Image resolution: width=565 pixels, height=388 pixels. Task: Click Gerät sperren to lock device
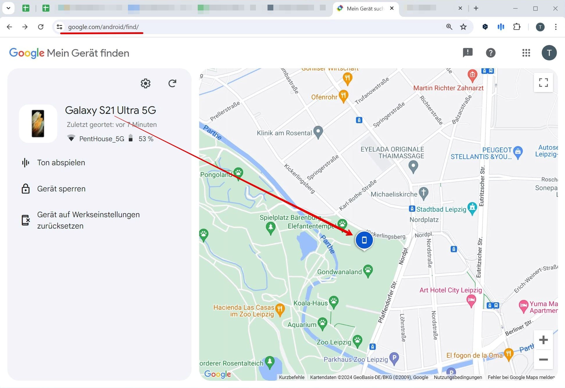[54, 189]
